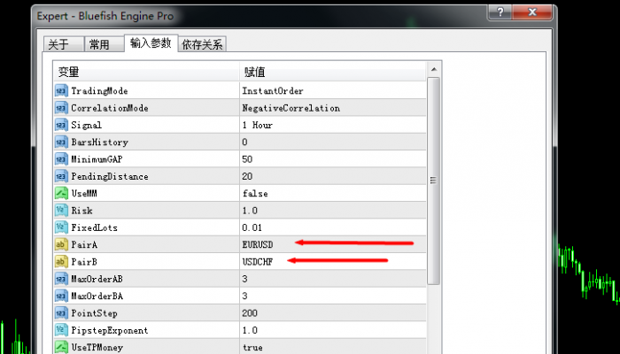The height and width of the screenshot is (354, 620).
Task: Click the PairB value USDCHF
Action: coord(258,262)
